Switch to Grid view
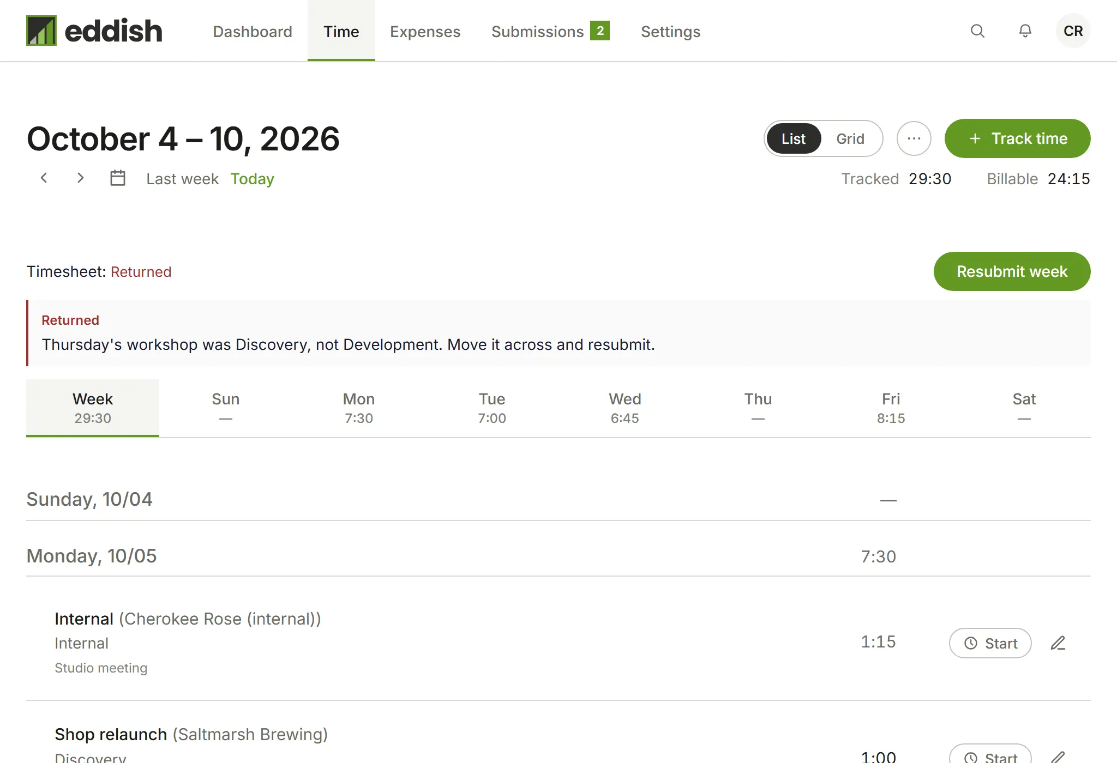This screenshot has height=763, width=1117. coord(850,138)
